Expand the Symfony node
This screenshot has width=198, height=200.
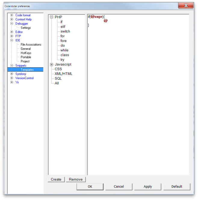(12, 74)
